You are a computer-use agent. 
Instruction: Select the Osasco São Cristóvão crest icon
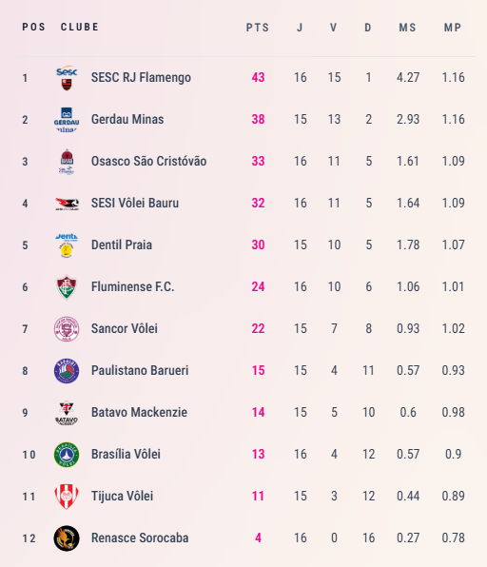coord(67,162)
